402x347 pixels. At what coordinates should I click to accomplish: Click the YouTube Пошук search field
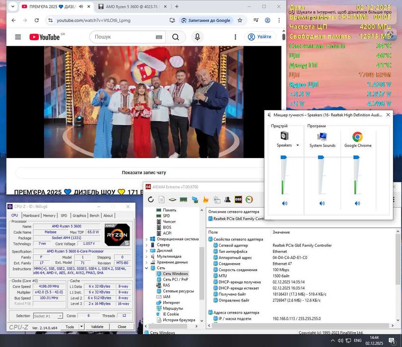tap(123, 37)
